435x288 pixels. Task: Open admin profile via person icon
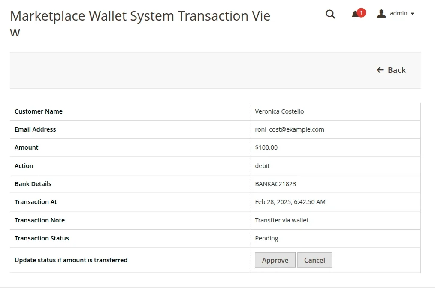pos(381,13)
